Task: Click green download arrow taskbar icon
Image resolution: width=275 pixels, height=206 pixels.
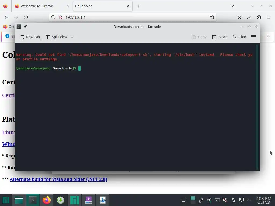Action: click(61, 200)
